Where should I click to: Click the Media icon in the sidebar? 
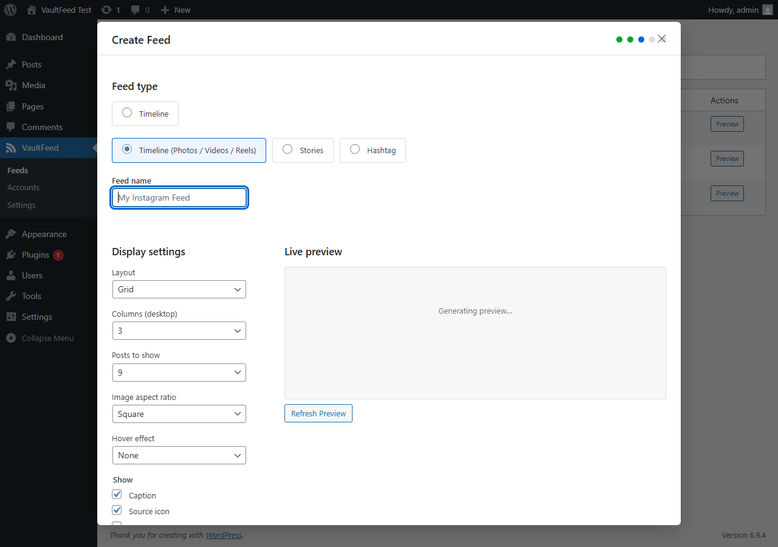pos(11,85)
